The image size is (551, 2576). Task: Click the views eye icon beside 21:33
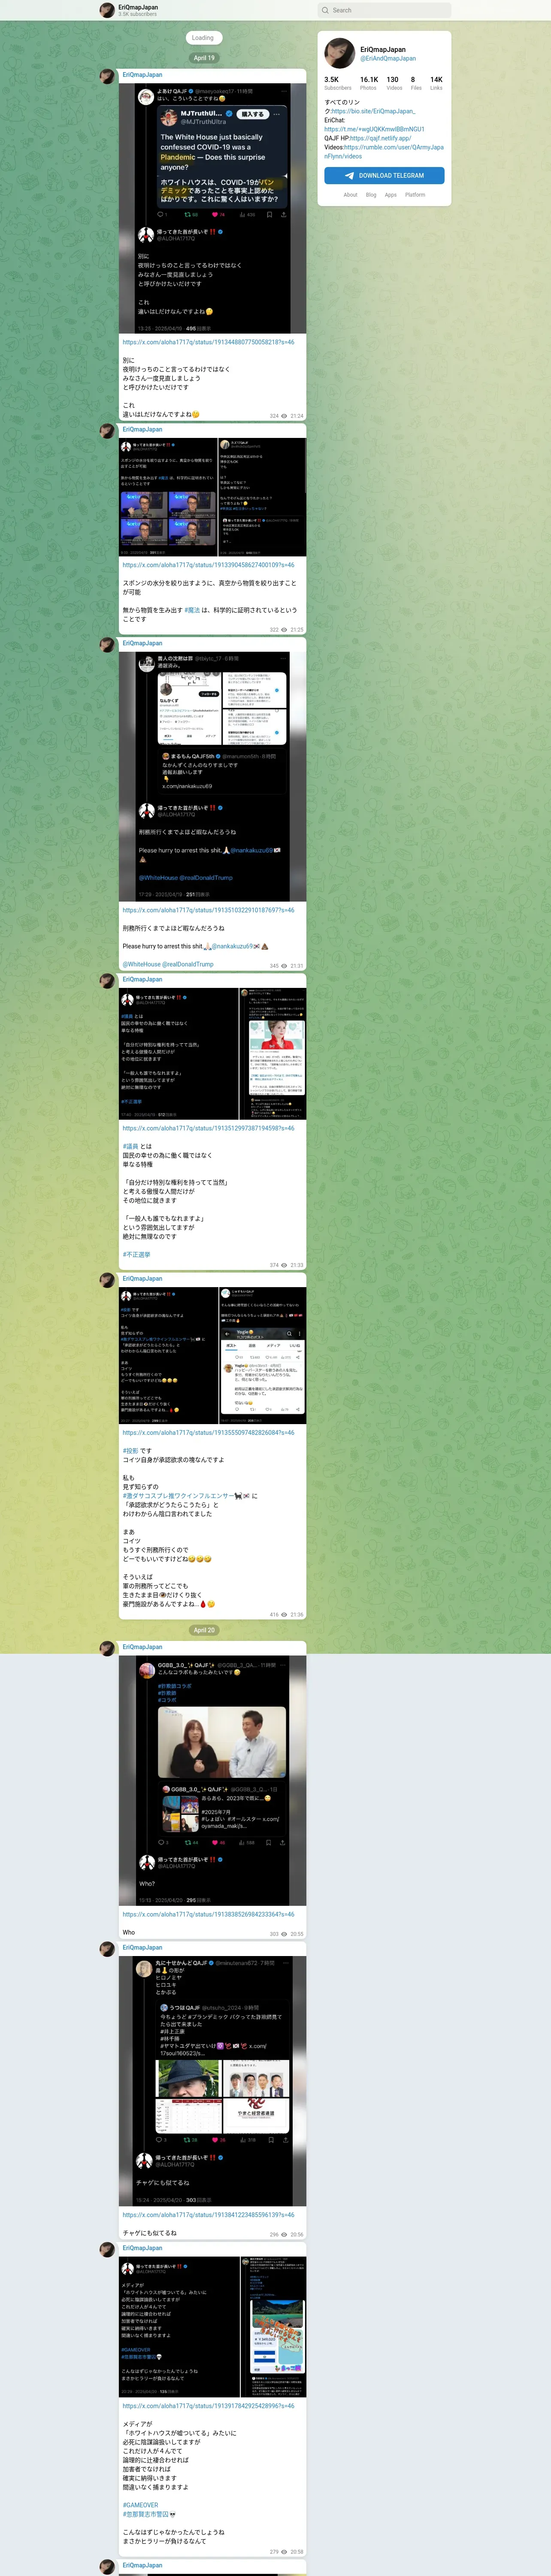[x=284, y=1265]
